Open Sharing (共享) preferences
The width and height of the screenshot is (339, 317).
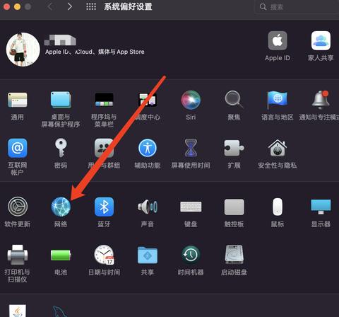click(x=148, y=255)
